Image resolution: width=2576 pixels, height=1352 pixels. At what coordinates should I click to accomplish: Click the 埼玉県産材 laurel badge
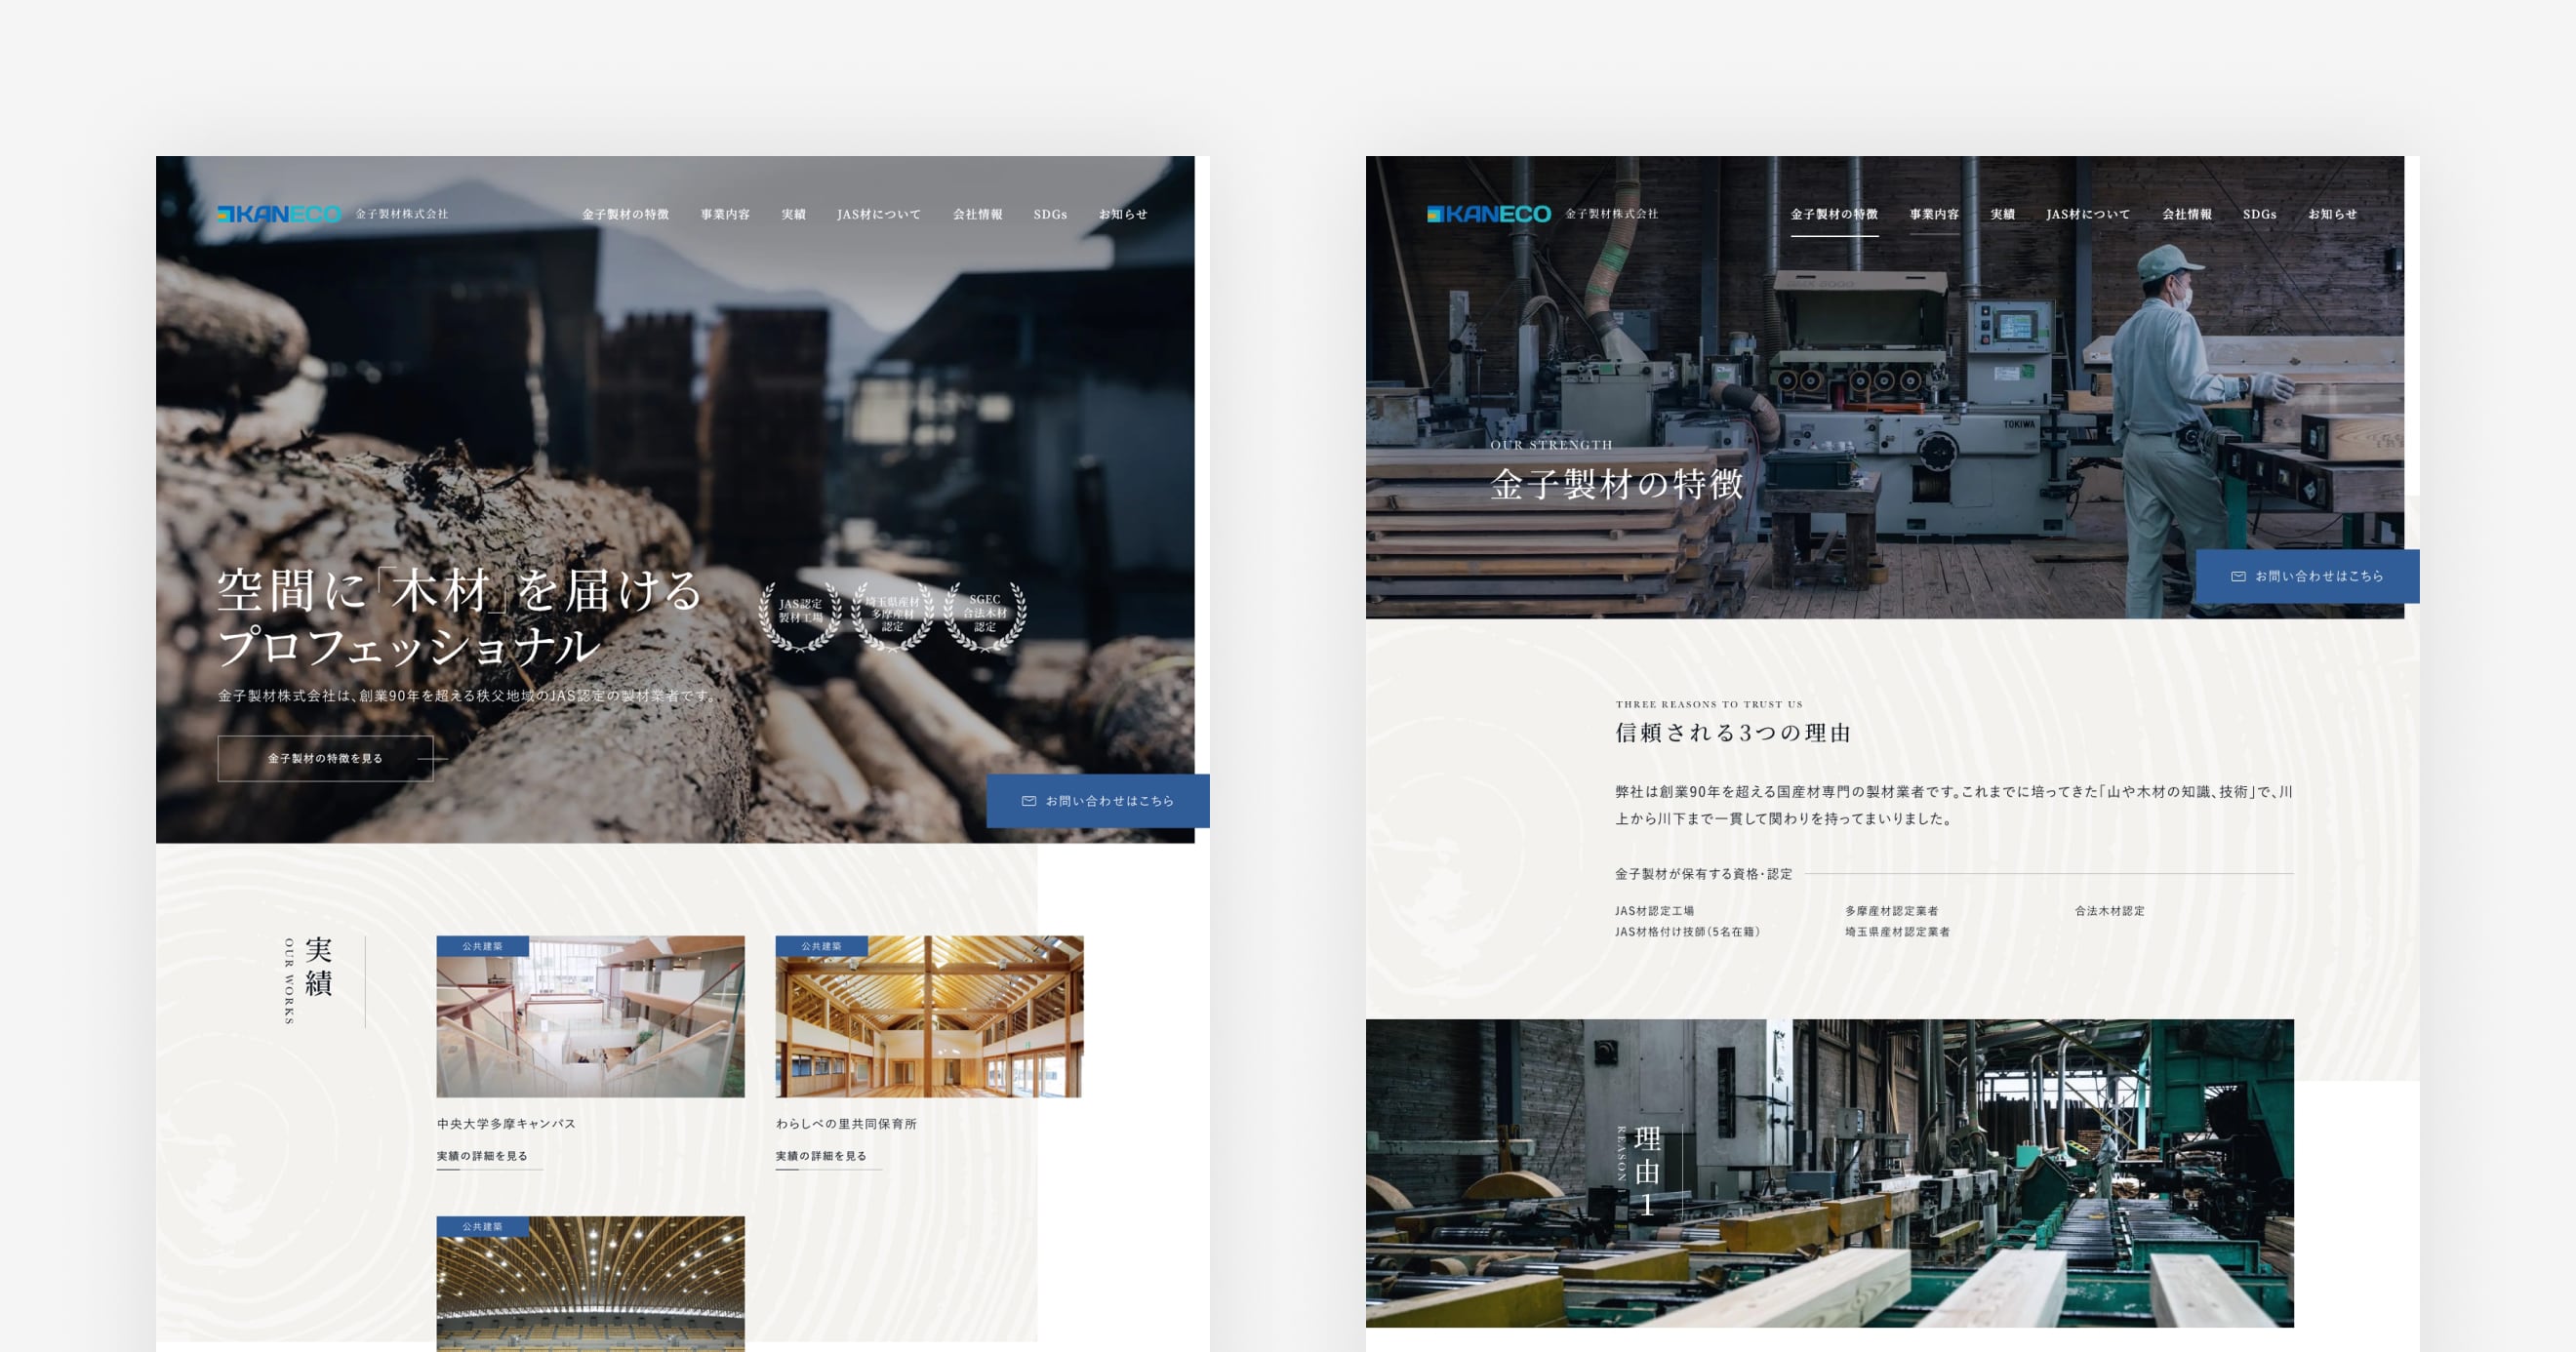(892, 616)
